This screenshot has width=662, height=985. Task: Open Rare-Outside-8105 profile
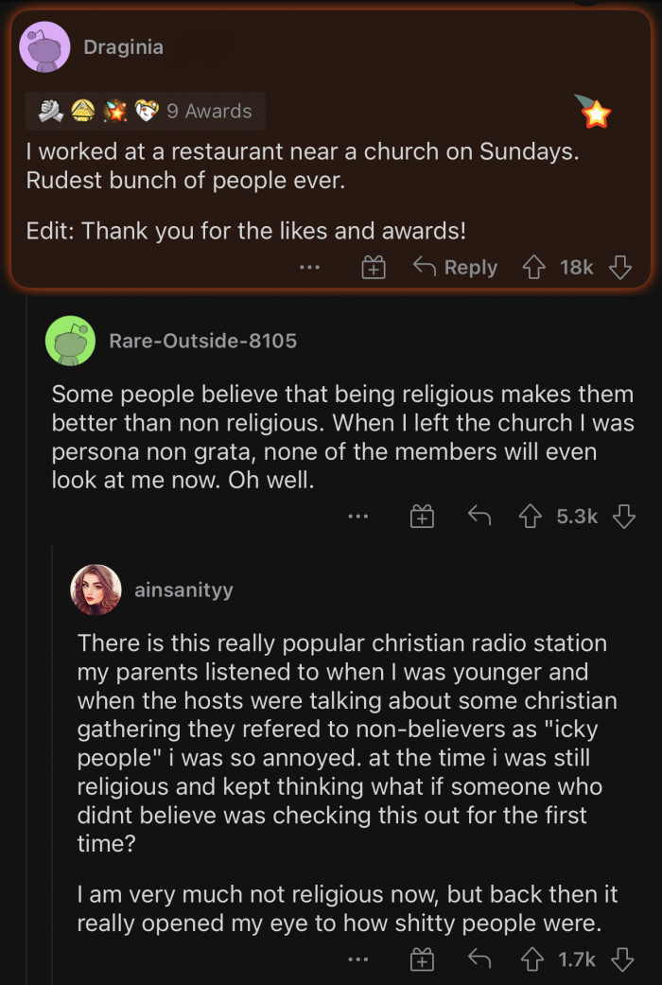click(202, 341)
